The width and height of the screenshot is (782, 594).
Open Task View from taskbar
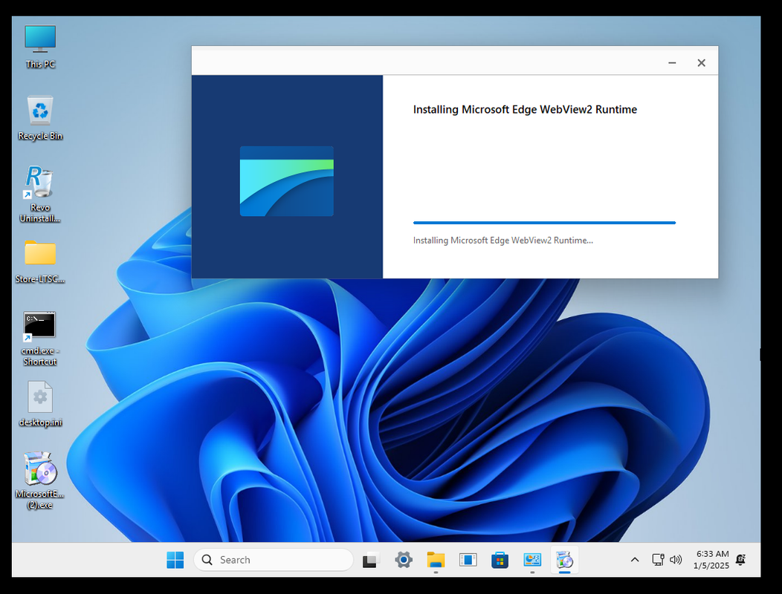pyautogui.click(x=370, y=560)
